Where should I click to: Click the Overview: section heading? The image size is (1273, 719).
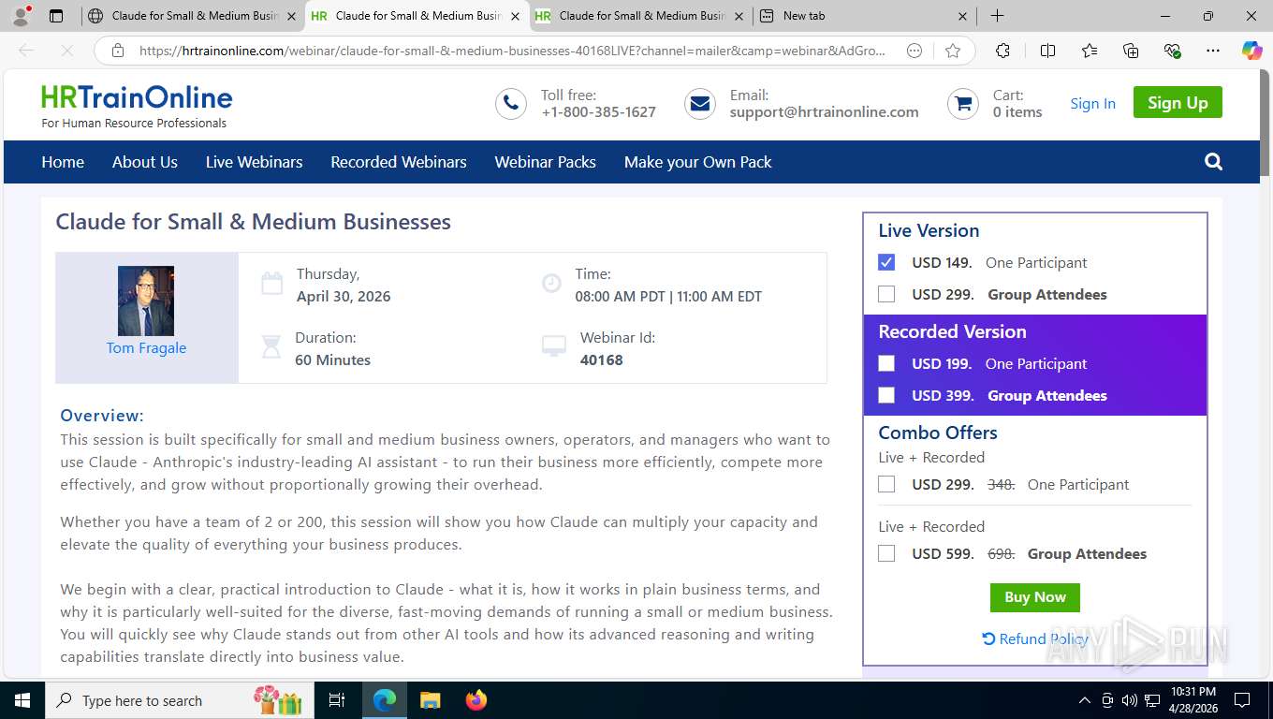click(102, 416)
